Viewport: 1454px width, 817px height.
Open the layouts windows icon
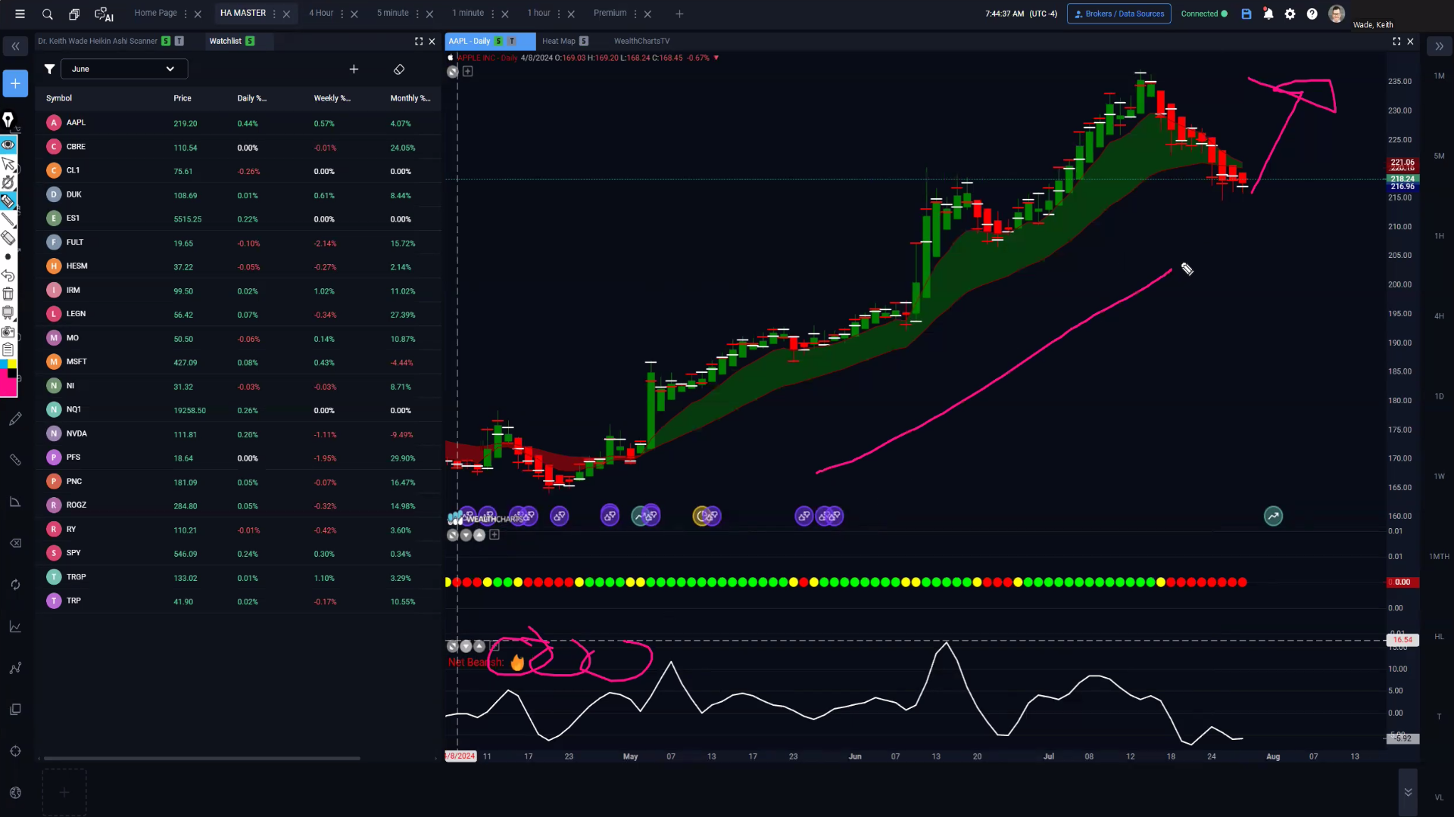(74, 14)
